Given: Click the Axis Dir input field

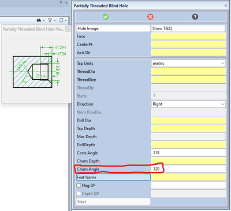Looking at the screenshot, I should (188, 53).
